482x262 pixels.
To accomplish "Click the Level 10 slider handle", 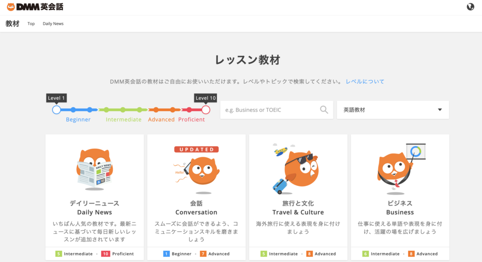I will 206,110.
